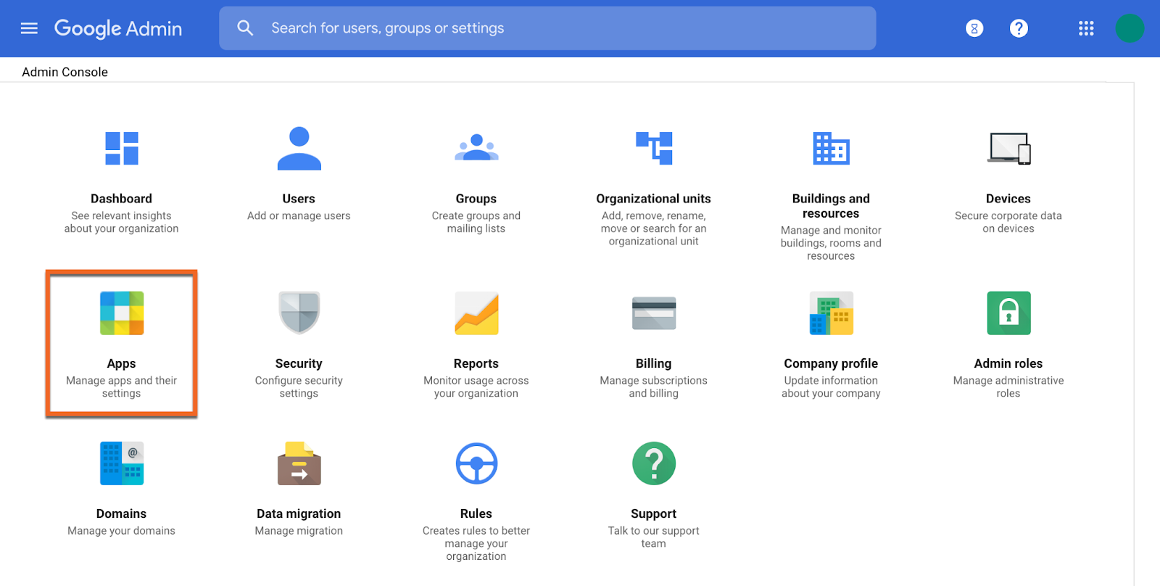Open the Users person icon

299,149
